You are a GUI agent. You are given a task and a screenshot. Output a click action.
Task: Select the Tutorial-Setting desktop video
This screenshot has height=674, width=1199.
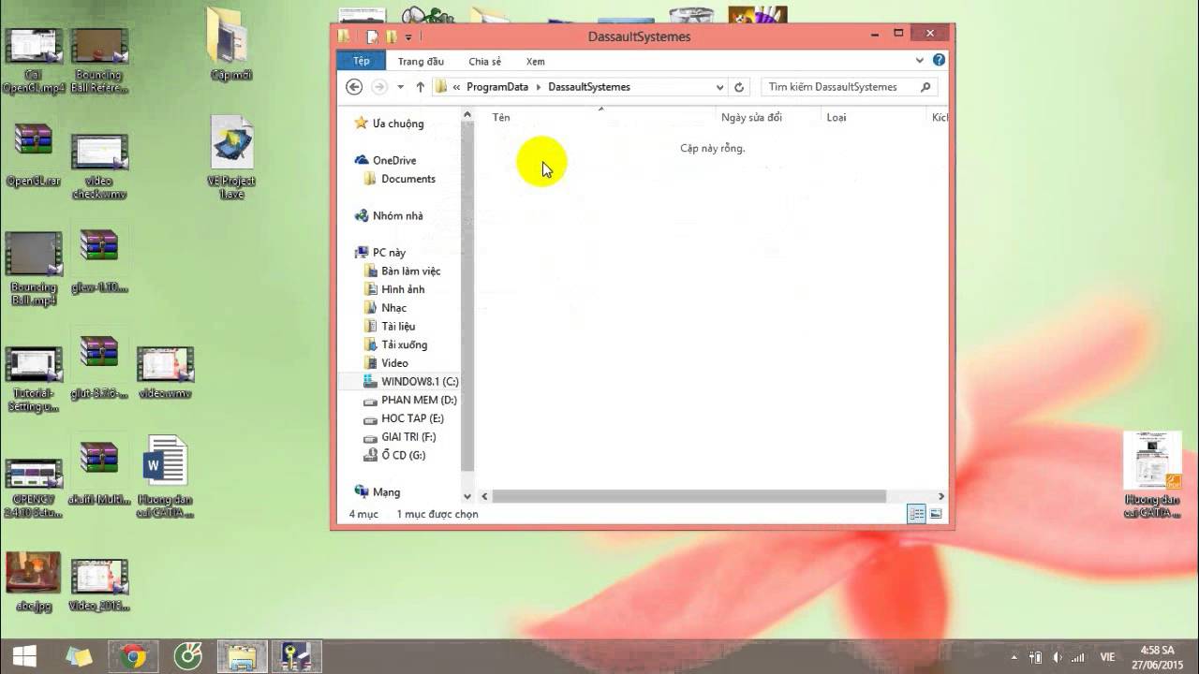coord(33,380)
